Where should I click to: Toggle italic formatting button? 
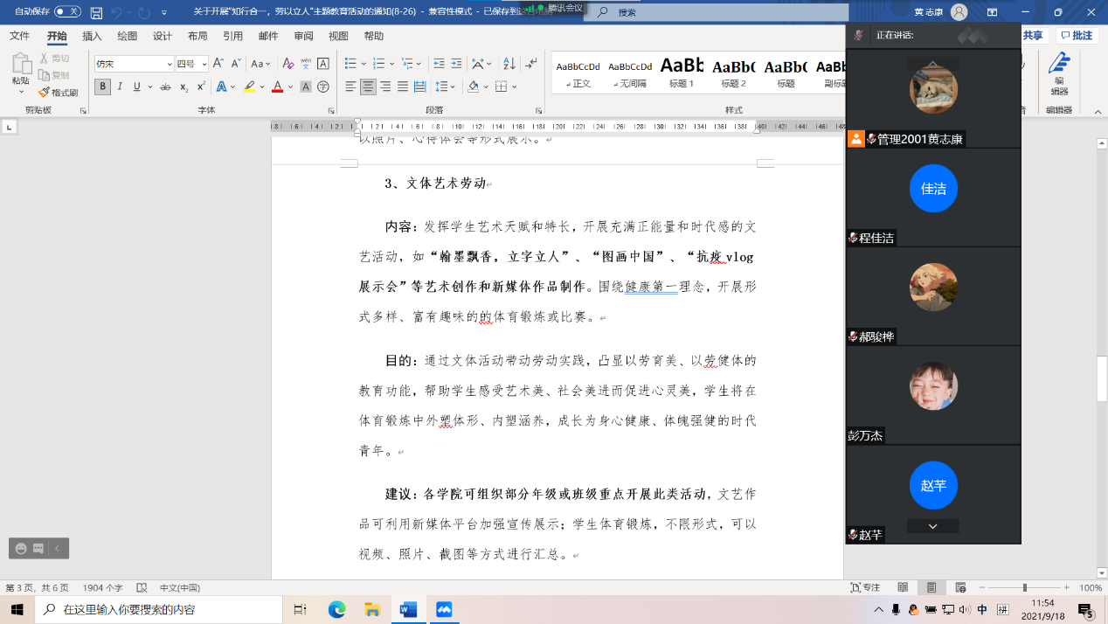pos(120,87)
